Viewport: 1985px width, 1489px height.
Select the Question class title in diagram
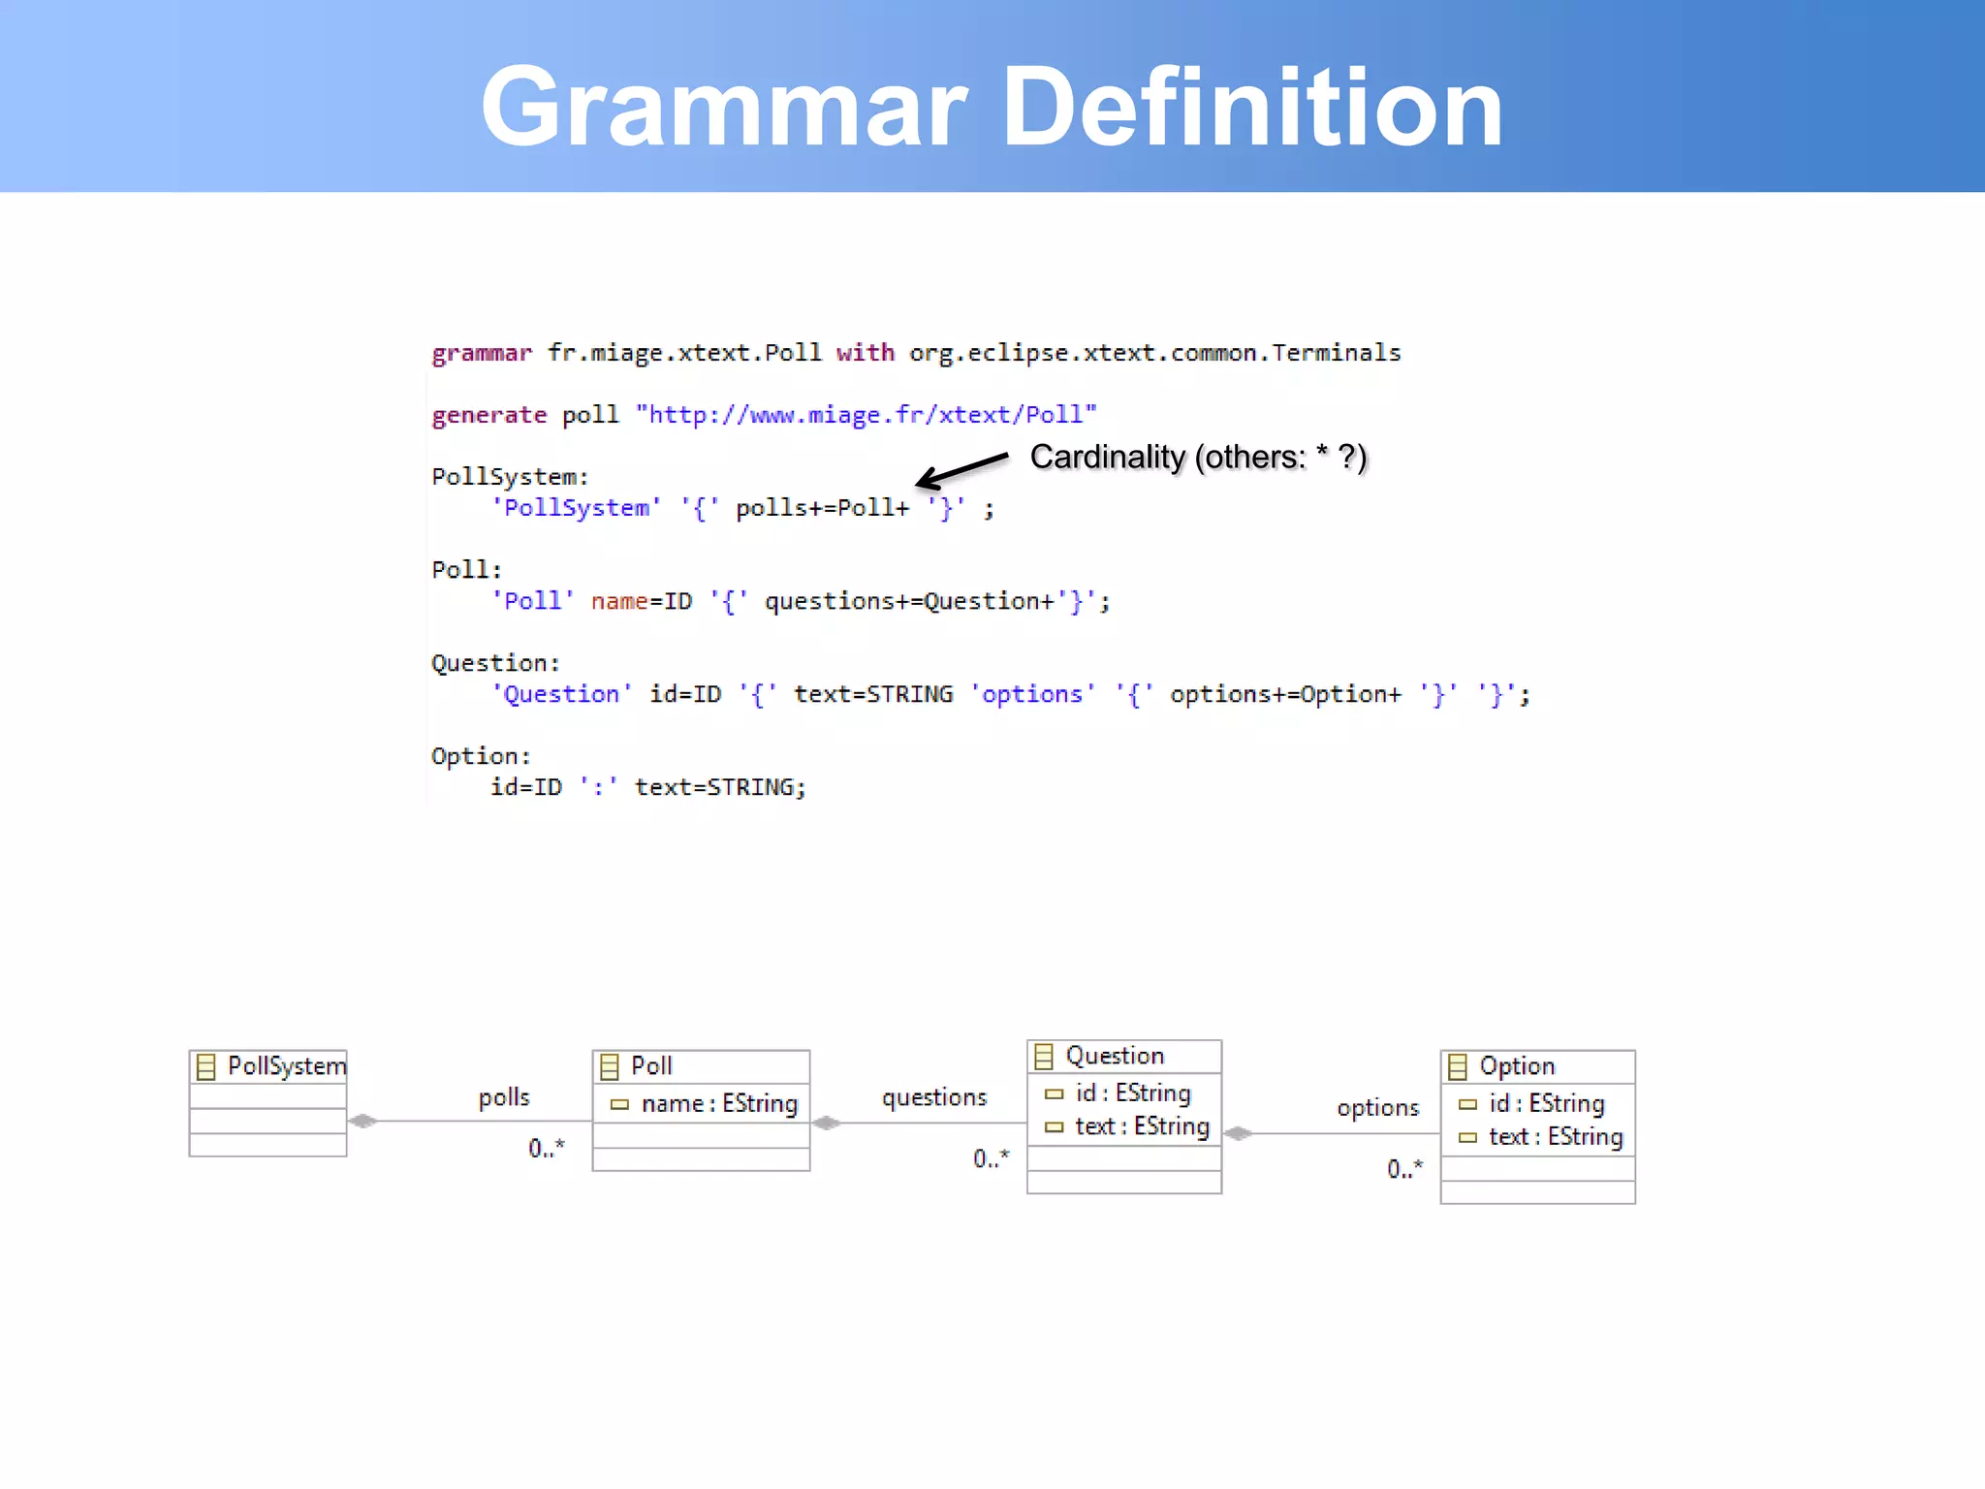tap(1115, 1056)
